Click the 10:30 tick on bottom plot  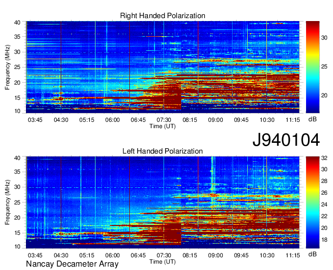[x=267, y=255]
